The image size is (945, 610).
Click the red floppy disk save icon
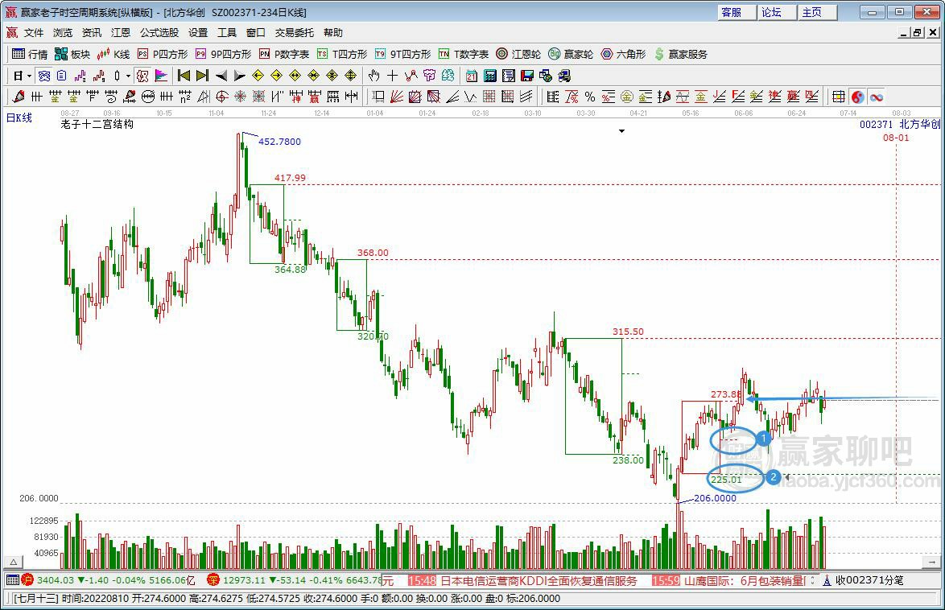526,76
